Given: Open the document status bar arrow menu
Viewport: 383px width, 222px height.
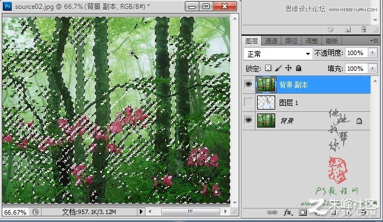Looking at the screenshot, I should 141,212.
